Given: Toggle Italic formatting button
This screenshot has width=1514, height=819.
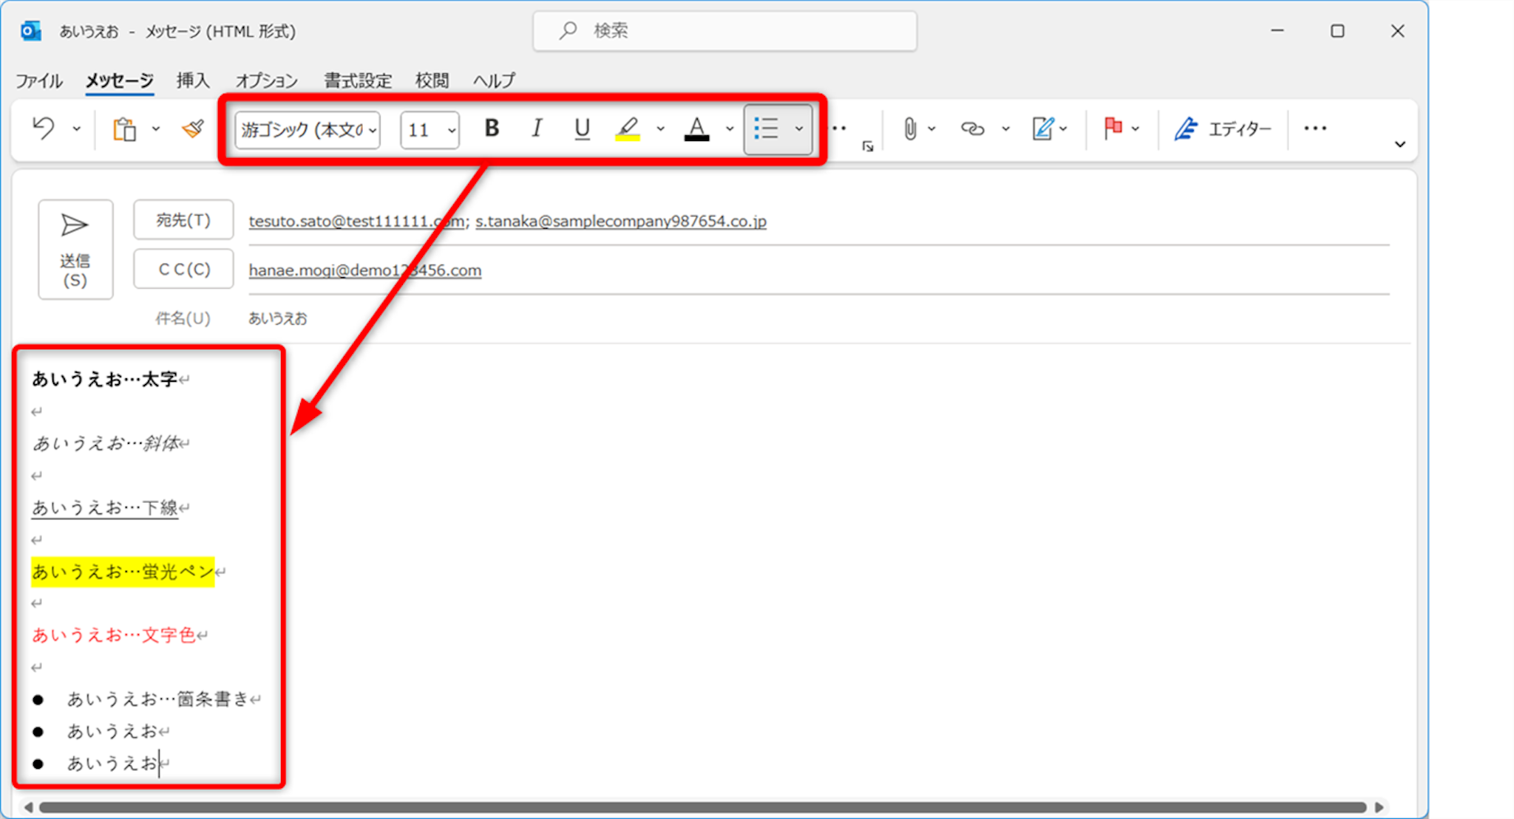Looking at the screenshot, I should (x=537, y=129).
